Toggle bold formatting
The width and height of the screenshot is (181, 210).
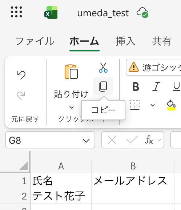coord(136,87)
